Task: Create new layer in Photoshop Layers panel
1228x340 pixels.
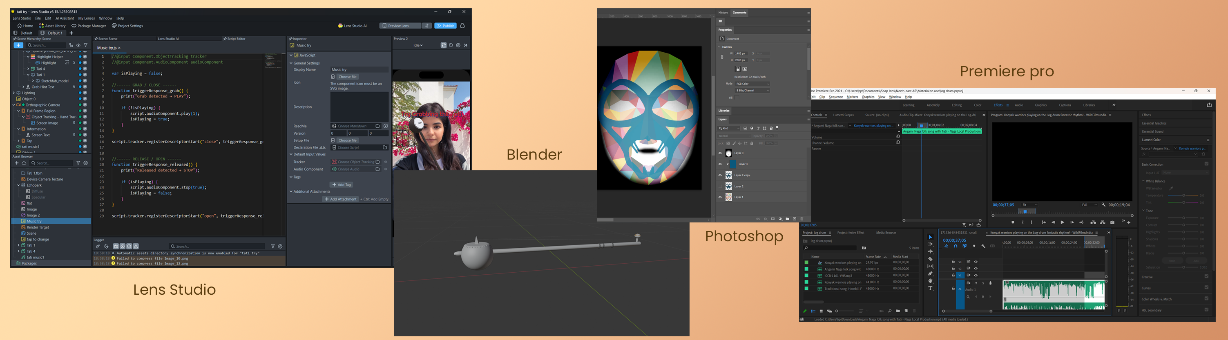Action: (x=794, y=219)
